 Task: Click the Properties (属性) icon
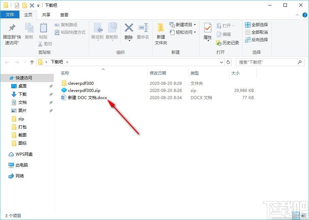click(x=208, y=28)
